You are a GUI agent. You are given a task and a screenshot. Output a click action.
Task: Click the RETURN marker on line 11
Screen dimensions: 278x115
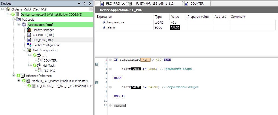(120, 106)
